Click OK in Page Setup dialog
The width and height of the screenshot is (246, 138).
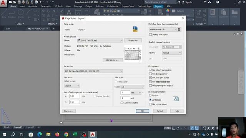coord(142,111)
